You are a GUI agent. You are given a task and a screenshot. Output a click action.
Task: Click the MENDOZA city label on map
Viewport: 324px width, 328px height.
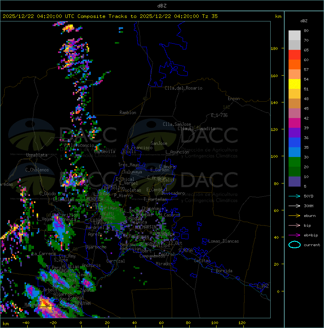click(95, 199)
